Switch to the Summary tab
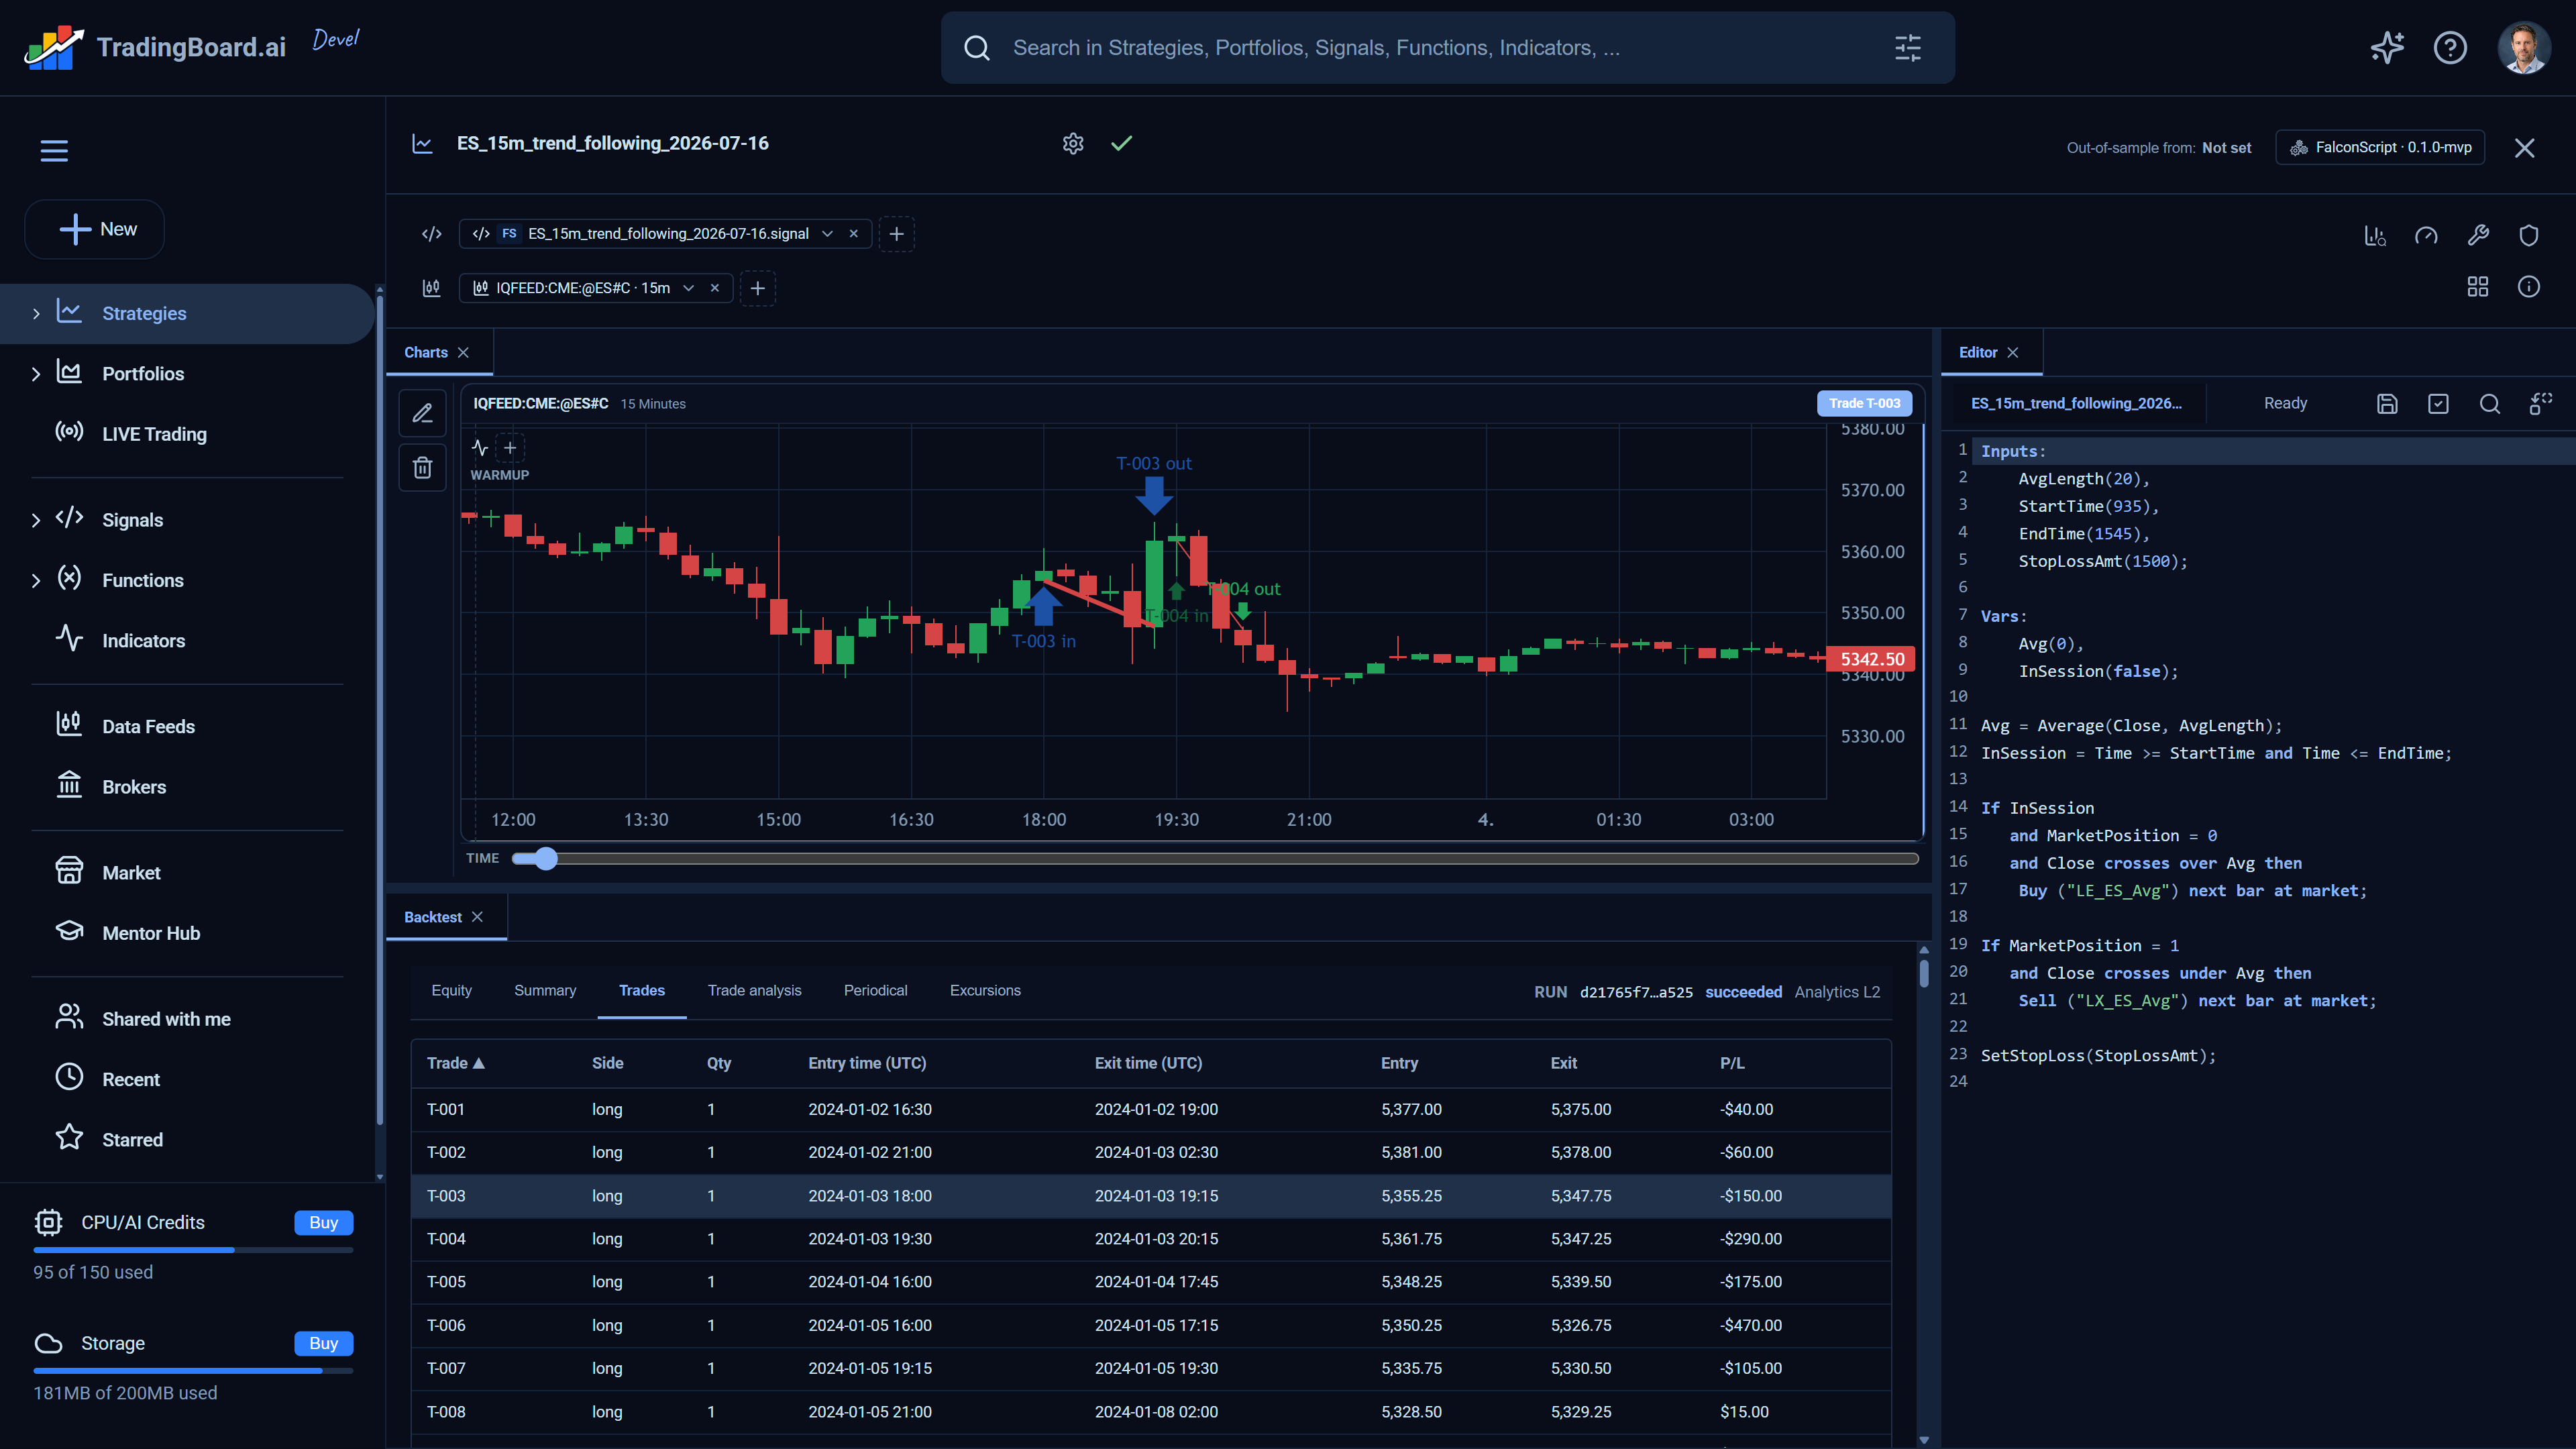The height and width of the screenshot is (1449, 2576). click(x=545, y=991)
